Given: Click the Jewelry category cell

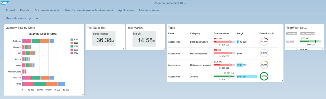Looking at the screenshot, I should (x=194, y=77).
